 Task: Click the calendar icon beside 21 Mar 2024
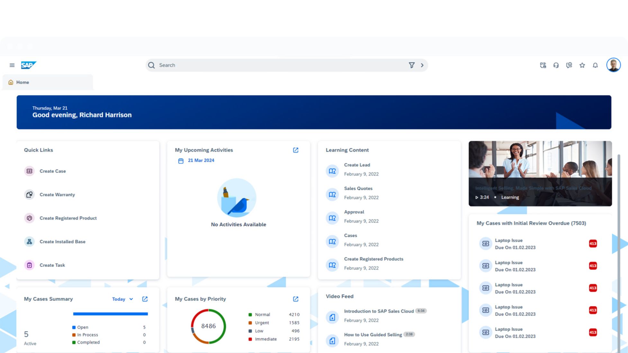pyautogui.click(x=181, y=161)
